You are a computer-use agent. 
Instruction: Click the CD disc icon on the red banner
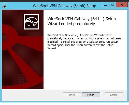(31, 22)
